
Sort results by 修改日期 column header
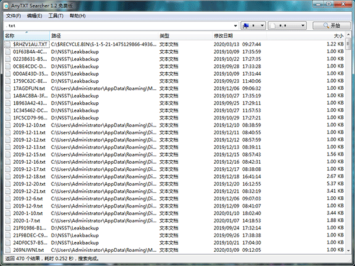coord(239,35)
